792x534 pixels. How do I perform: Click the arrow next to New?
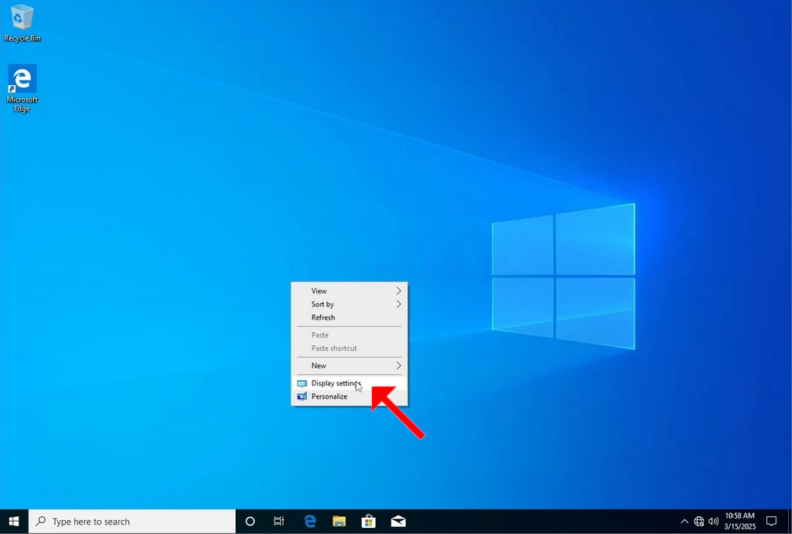(x=398, y=365)
